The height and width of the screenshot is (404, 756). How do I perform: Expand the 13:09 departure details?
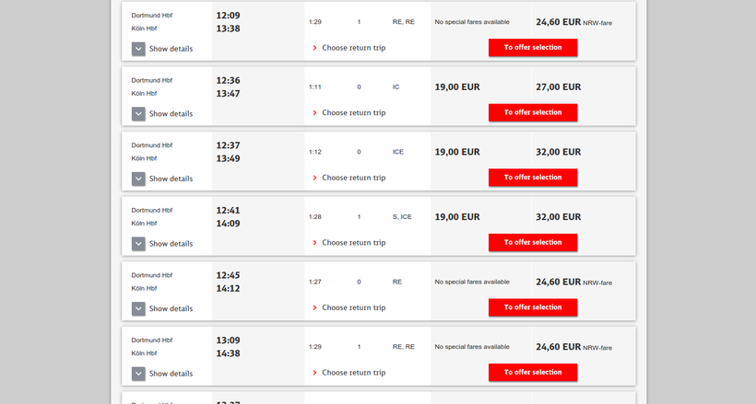tap(139, 374)
